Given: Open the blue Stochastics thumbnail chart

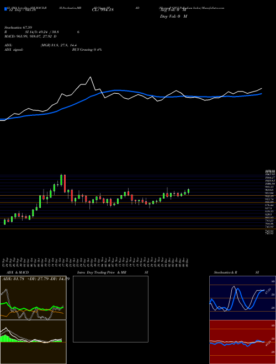Looking at the screenshot, I should pyautogui.click(x=242, y=298).
